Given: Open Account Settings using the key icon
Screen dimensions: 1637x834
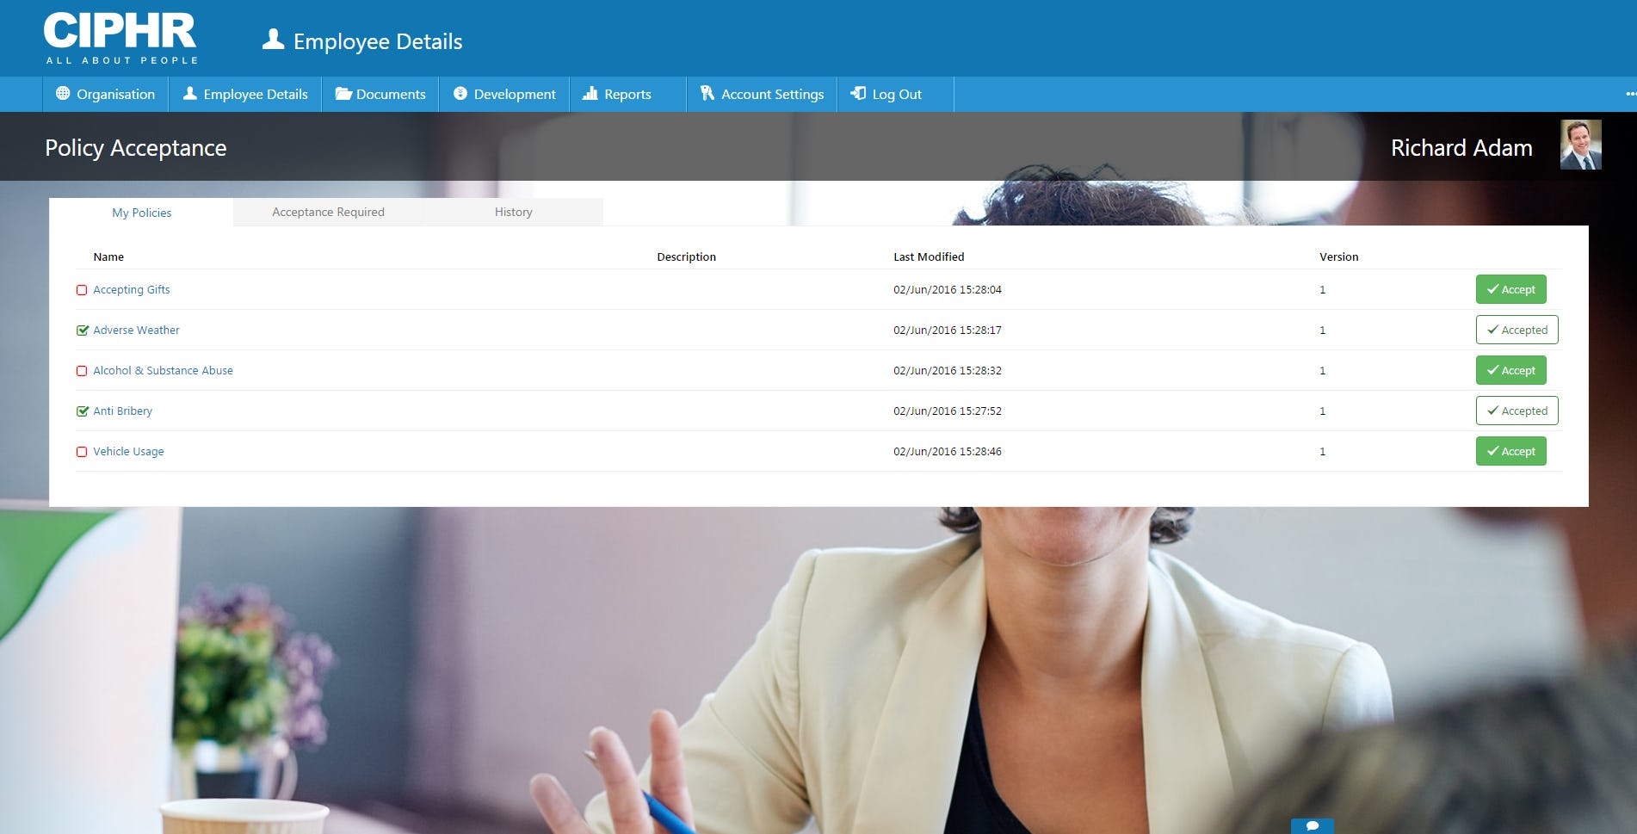Looking at the screenshot, I should [x=707, y=93].
